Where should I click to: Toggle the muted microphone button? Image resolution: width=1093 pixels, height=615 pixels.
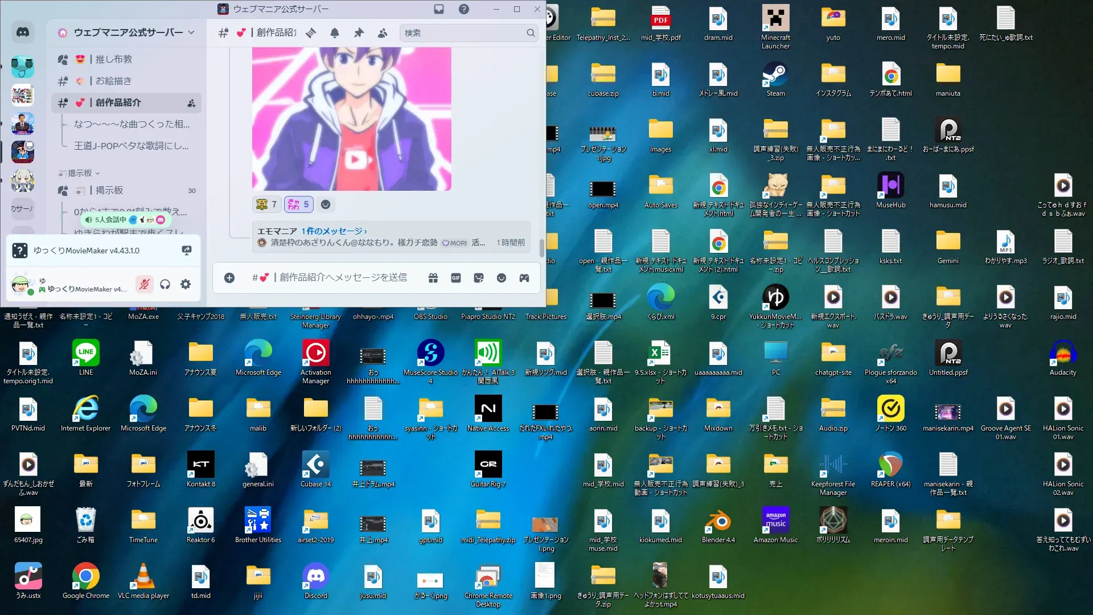[x=145, y=284]
